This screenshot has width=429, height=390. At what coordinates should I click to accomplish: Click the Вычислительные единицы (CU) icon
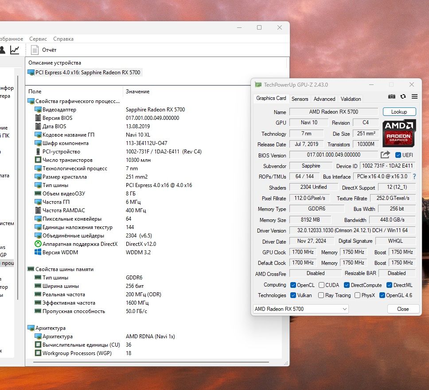38,345
